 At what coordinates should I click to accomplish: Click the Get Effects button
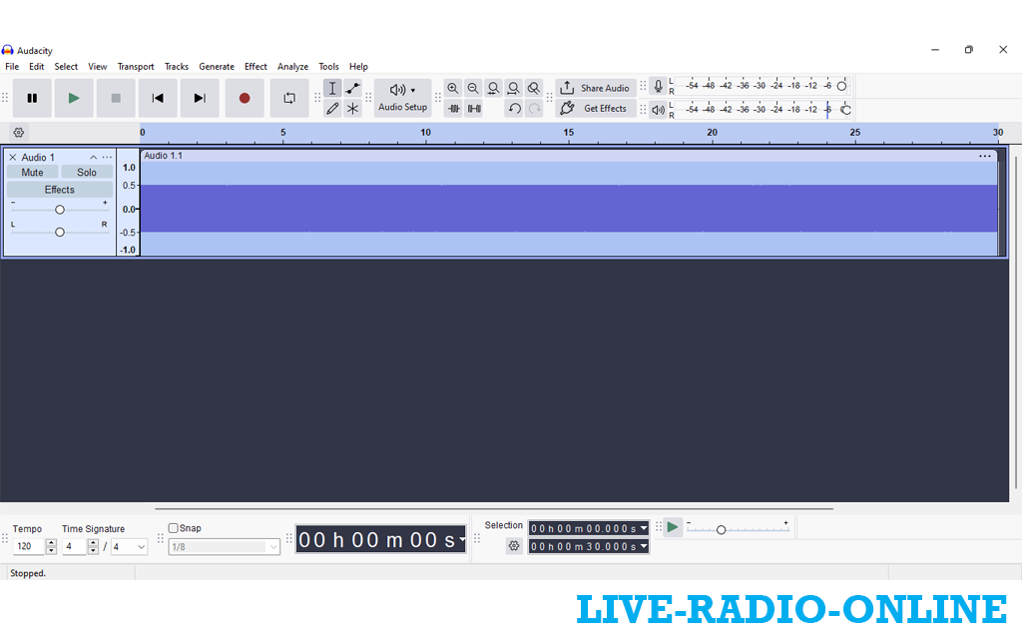(595, 108)
